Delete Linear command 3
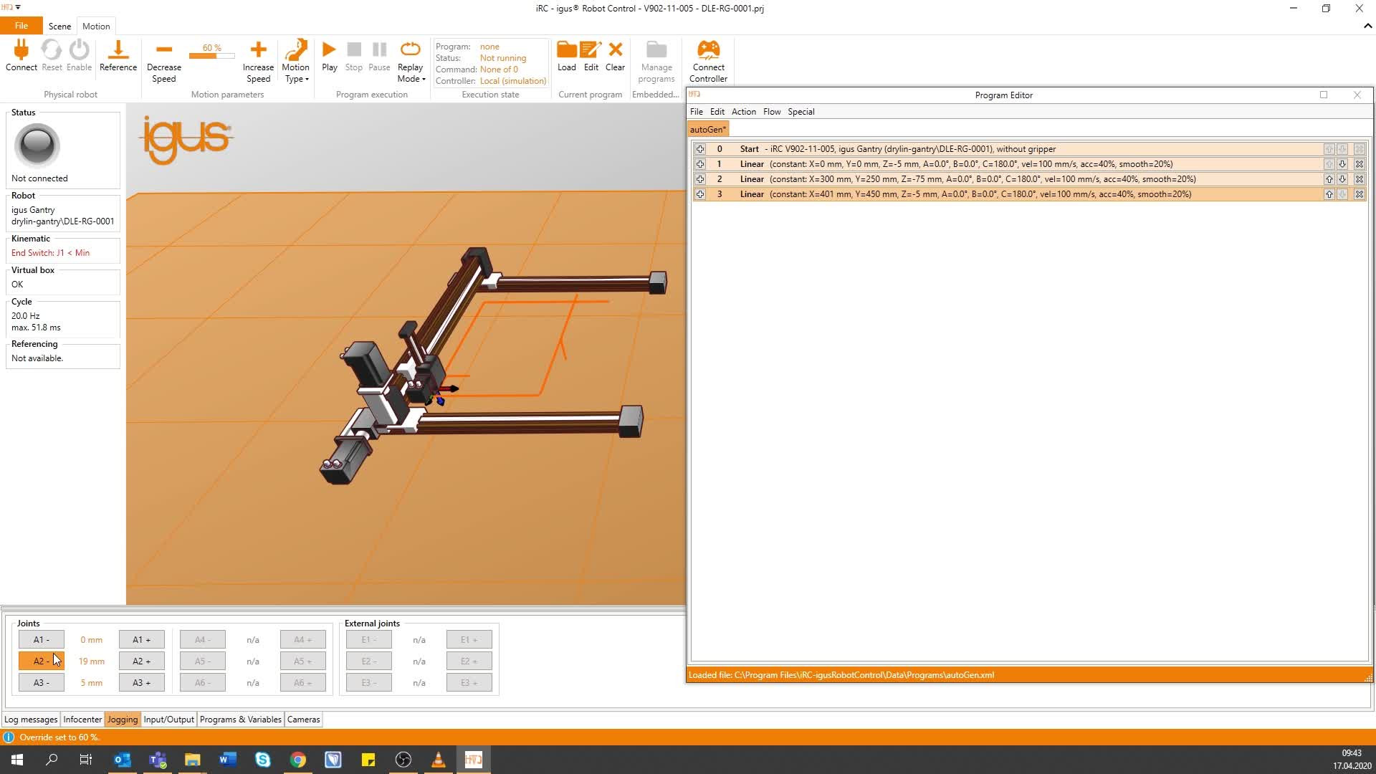 tap(1359, 194)
